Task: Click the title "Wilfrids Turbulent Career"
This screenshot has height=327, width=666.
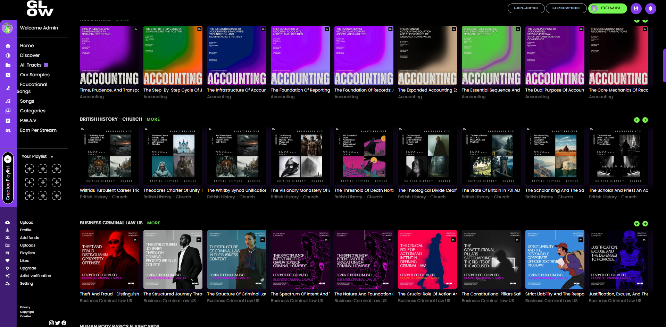Action: [109, 190]
